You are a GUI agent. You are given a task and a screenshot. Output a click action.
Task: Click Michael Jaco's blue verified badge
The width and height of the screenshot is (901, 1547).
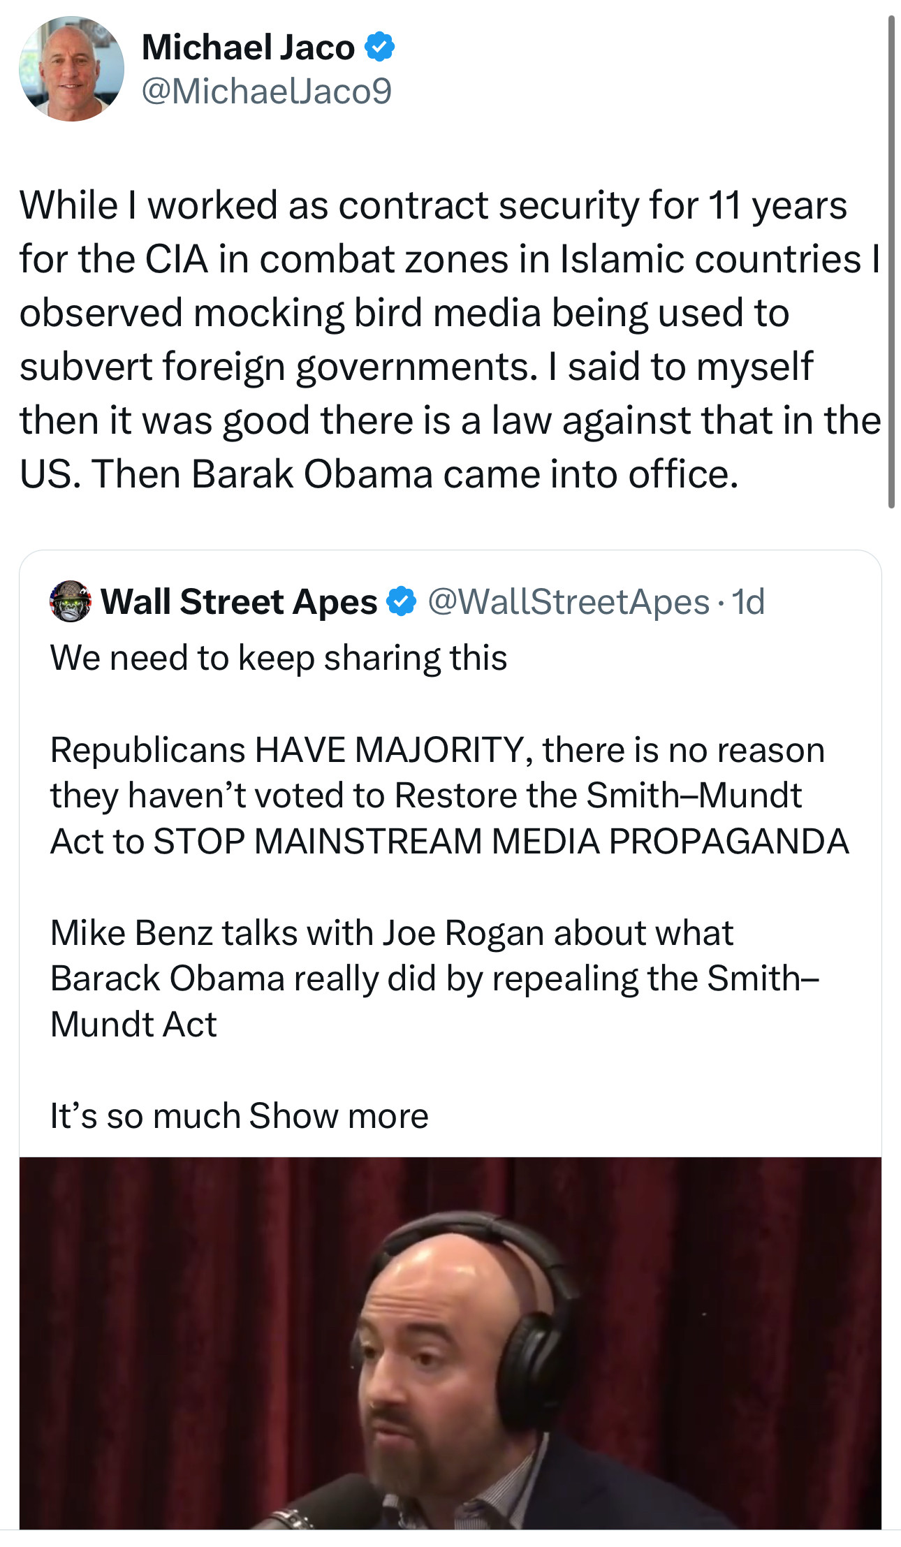pos(380,47)
